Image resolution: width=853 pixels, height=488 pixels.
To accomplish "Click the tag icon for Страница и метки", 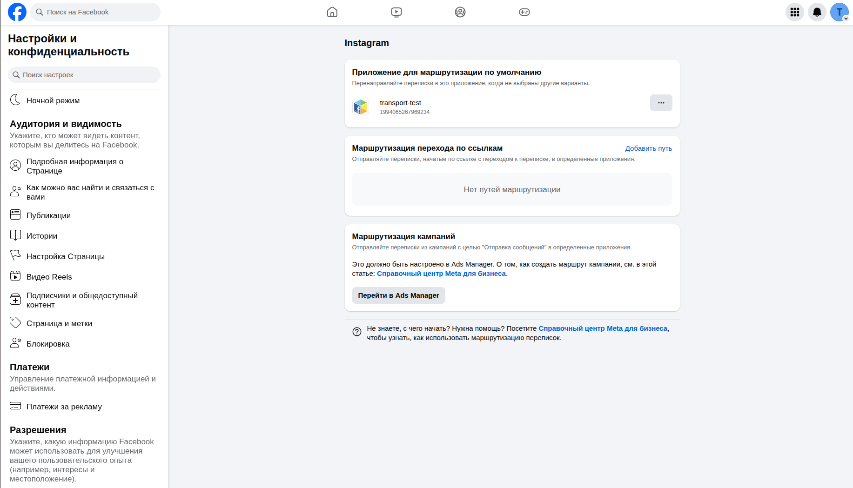I will pos(15,322).
